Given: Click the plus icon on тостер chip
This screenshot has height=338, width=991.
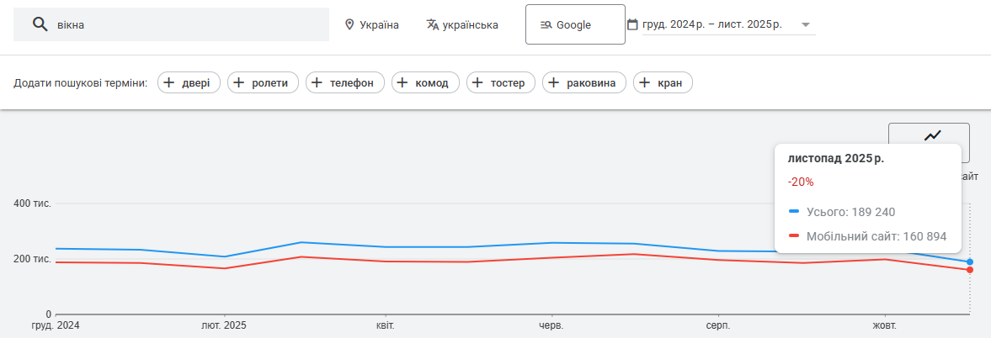Looking at the screenshot, I should pos(478,82).
